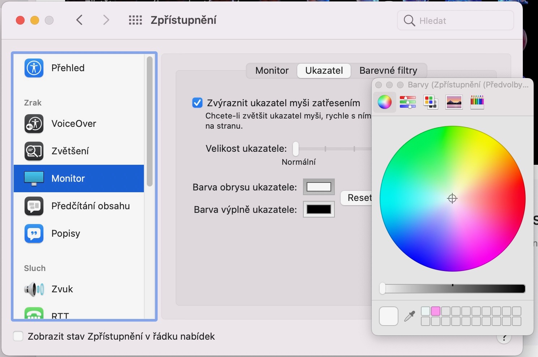Go back to previous preferences pane
This screenshot has width=538, height=357.
click(80, 20)
